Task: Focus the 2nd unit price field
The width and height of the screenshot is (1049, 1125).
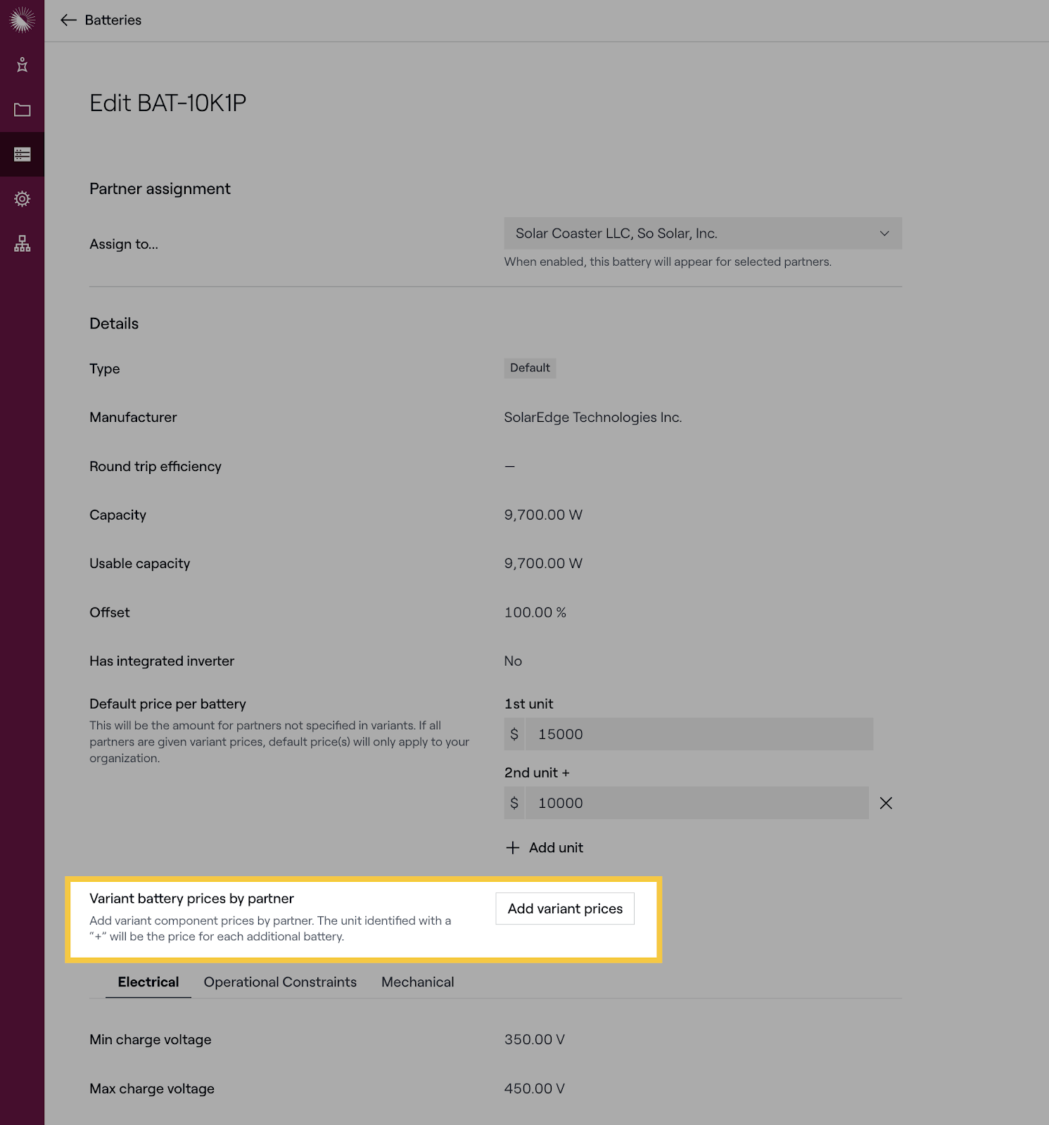Action: click(x=687, y=803)
